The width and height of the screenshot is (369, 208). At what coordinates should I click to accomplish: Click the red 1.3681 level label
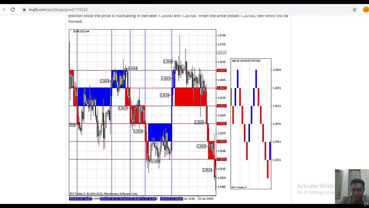[222, 70]
